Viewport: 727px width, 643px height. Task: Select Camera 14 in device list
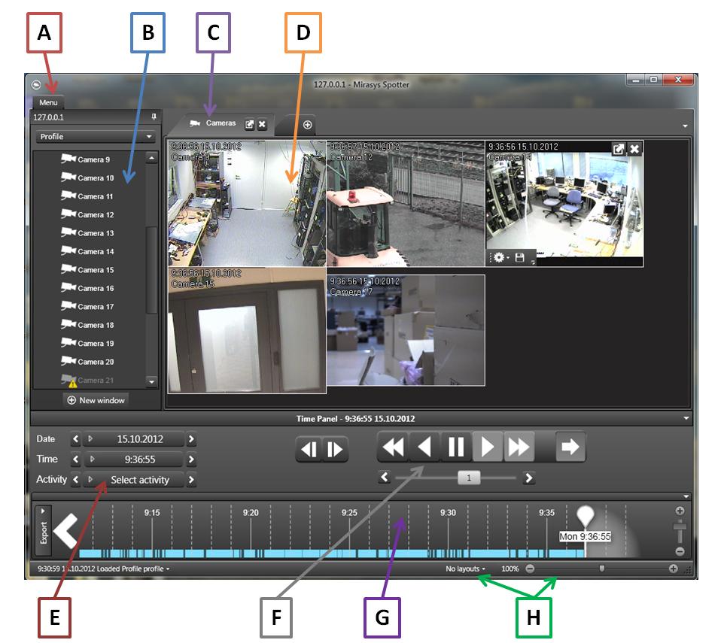tap(87, 251)
